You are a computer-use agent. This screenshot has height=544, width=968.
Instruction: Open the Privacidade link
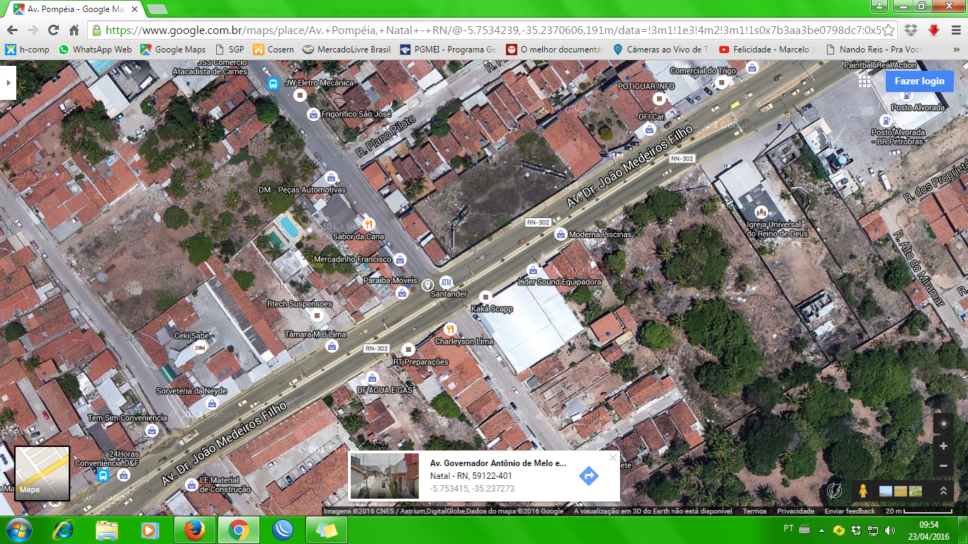pyautogui.click(x=795, y=511)
